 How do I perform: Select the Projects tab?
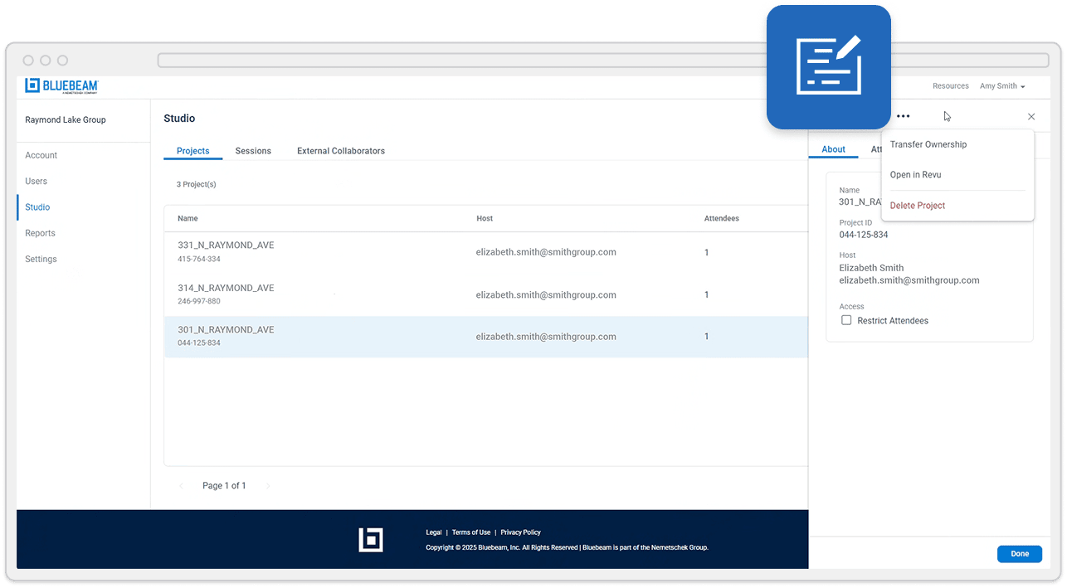(x=192, y=151)
